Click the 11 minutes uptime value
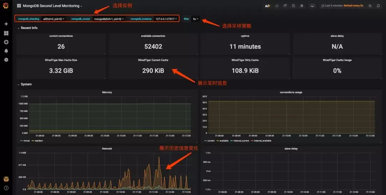Viewport: 386px width, 195px height. pos(245,47)
